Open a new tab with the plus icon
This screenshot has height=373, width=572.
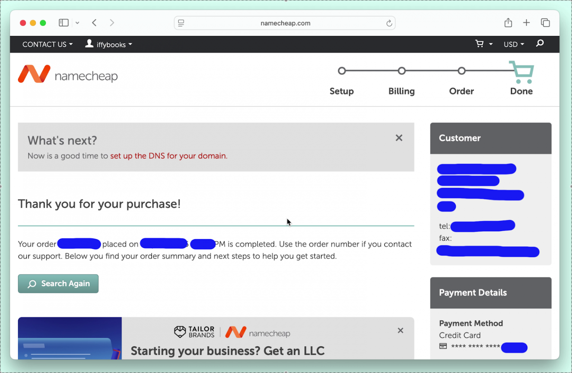pyautogui.click(x=526, y=23)
